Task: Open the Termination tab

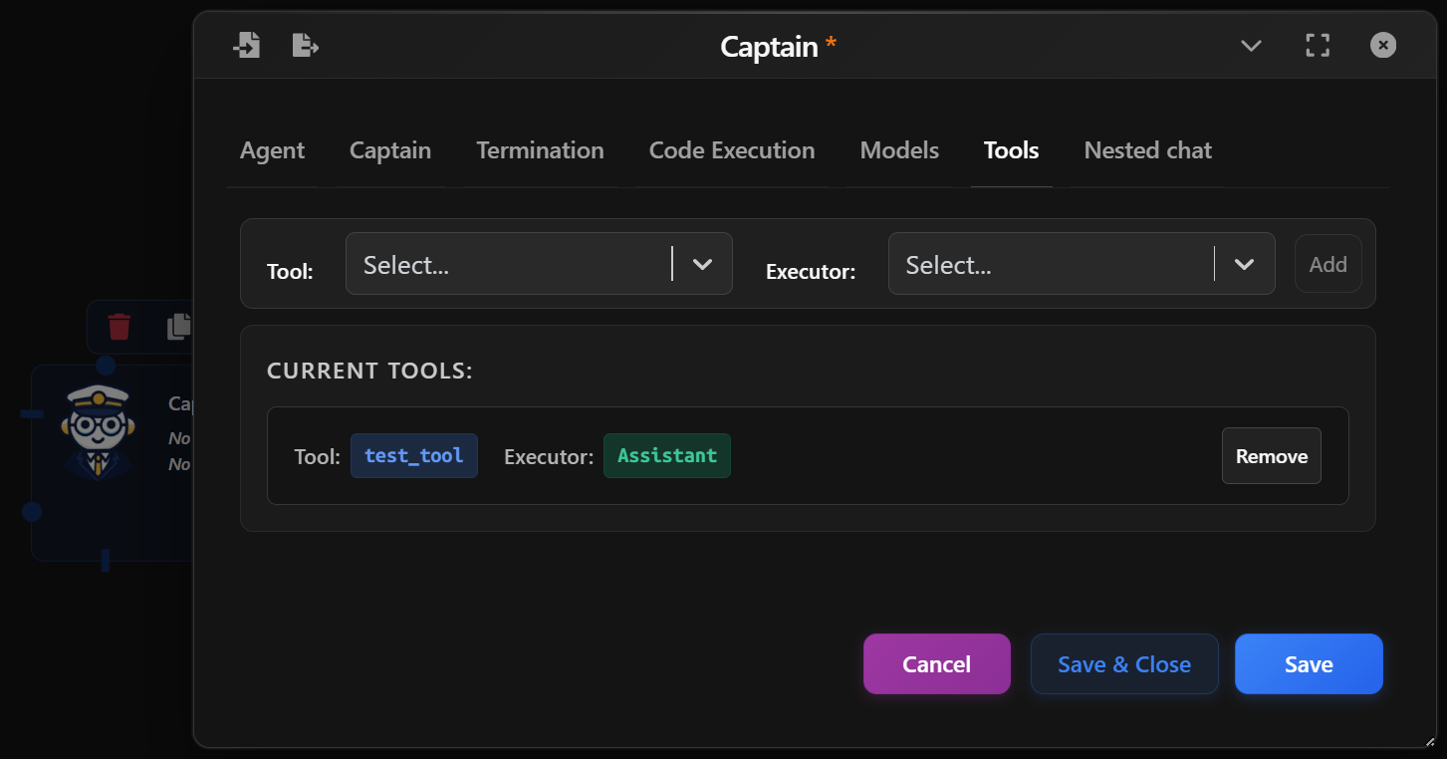Action: click(540, 150)
